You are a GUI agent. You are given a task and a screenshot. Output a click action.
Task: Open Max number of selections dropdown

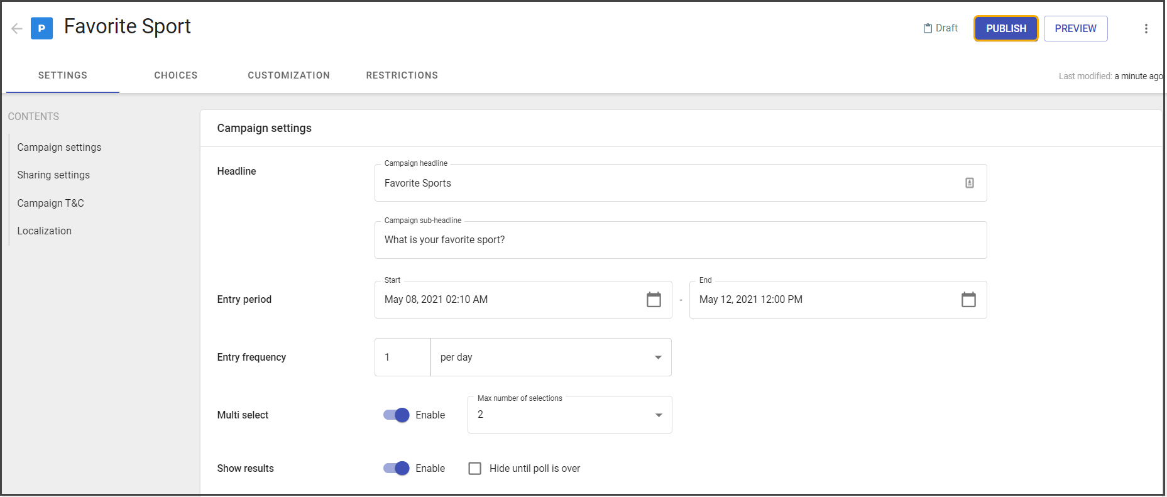click(x=570, y=415)
